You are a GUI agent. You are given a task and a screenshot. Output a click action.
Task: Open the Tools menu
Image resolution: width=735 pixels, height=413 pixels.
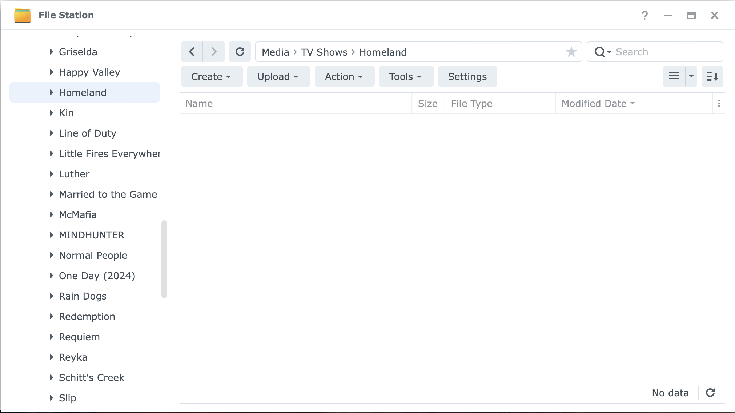406,76
